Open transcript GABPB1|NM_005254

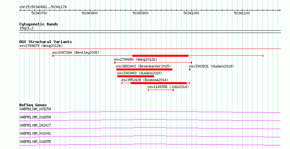coord(35,109)
